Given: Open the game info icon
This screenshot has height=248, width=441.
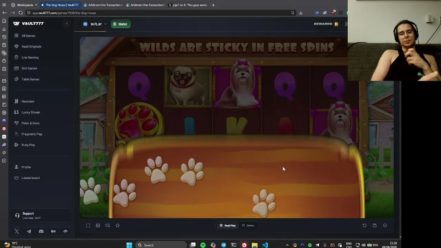Looking at the screenshot, I should (385, 226).
